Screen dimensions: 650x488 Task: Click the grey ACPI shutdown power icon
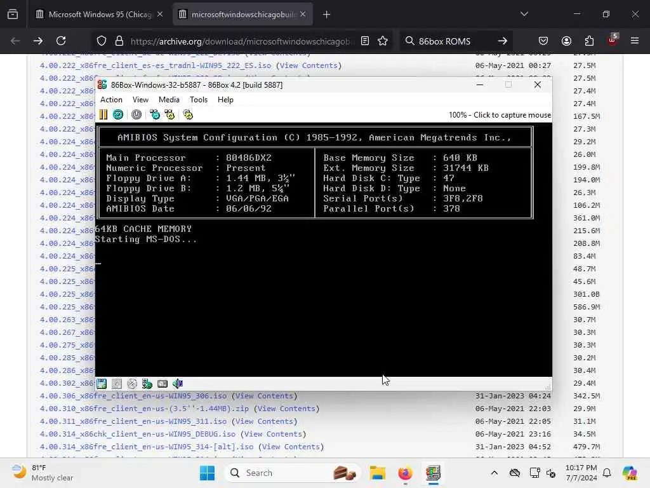click(x=136, y=114)
